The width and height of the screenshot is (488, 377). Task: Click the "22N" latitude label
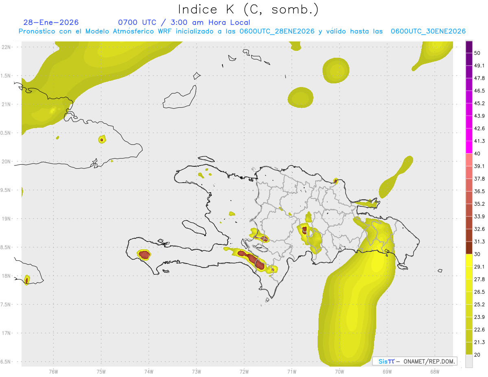[6, 47]
